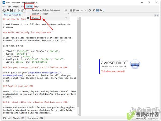This screenshot has height=121, width=161.
Task: Click the Save All toolbar icon
Action: pos(15,10)
